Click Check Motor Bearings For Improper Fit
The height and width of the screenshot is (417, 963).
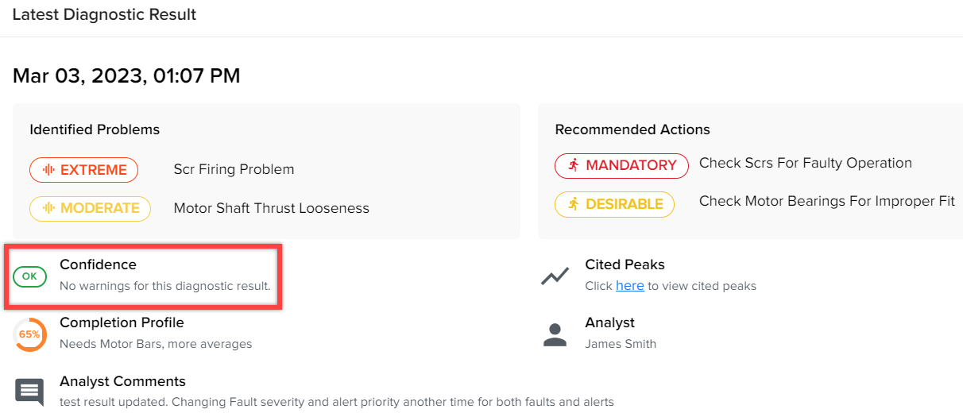tap(827, 201)
